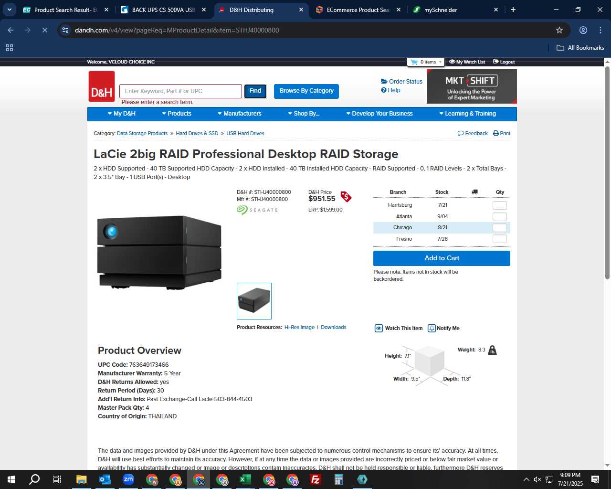The width and height of the screenshot is (611, 489).
Task: Click the Order Status folder icon
Action: click(x=384, y=81)
